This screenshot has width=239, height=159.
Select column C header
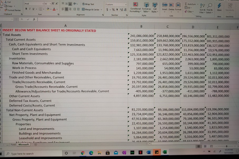(167, 27)
